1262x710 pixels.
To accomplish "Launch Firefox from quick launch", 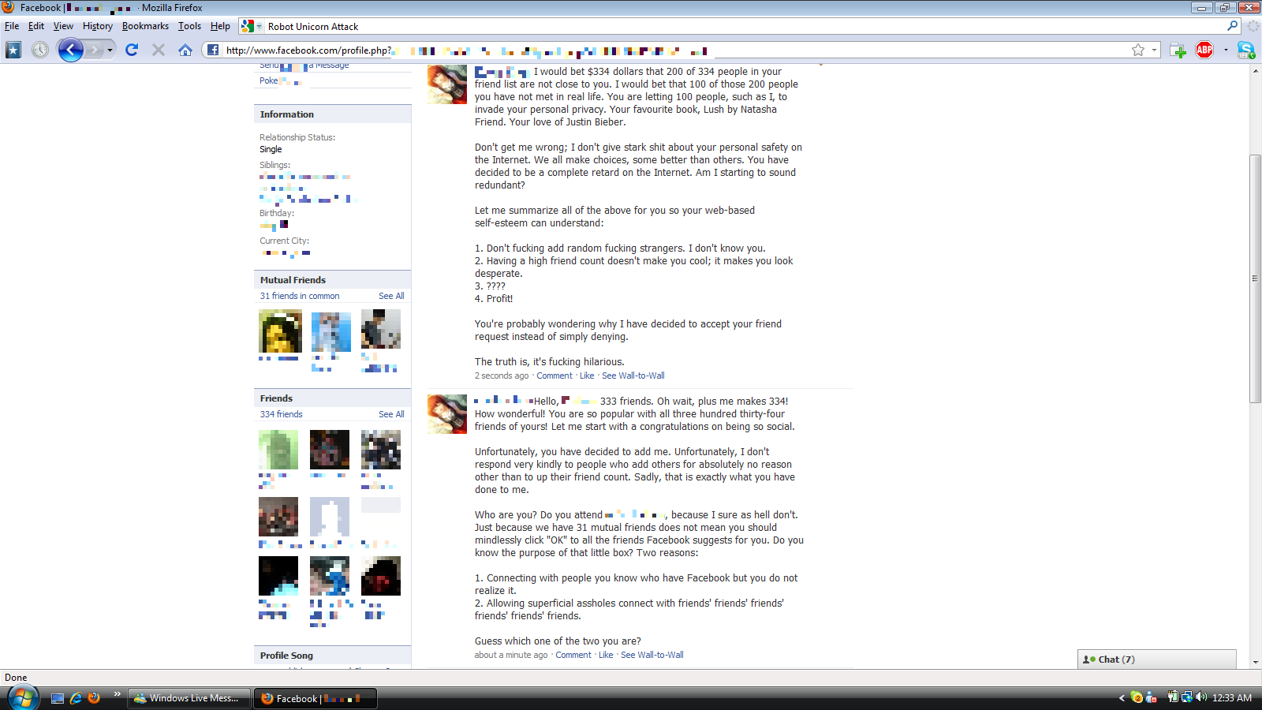I will [x=94, y=698].
